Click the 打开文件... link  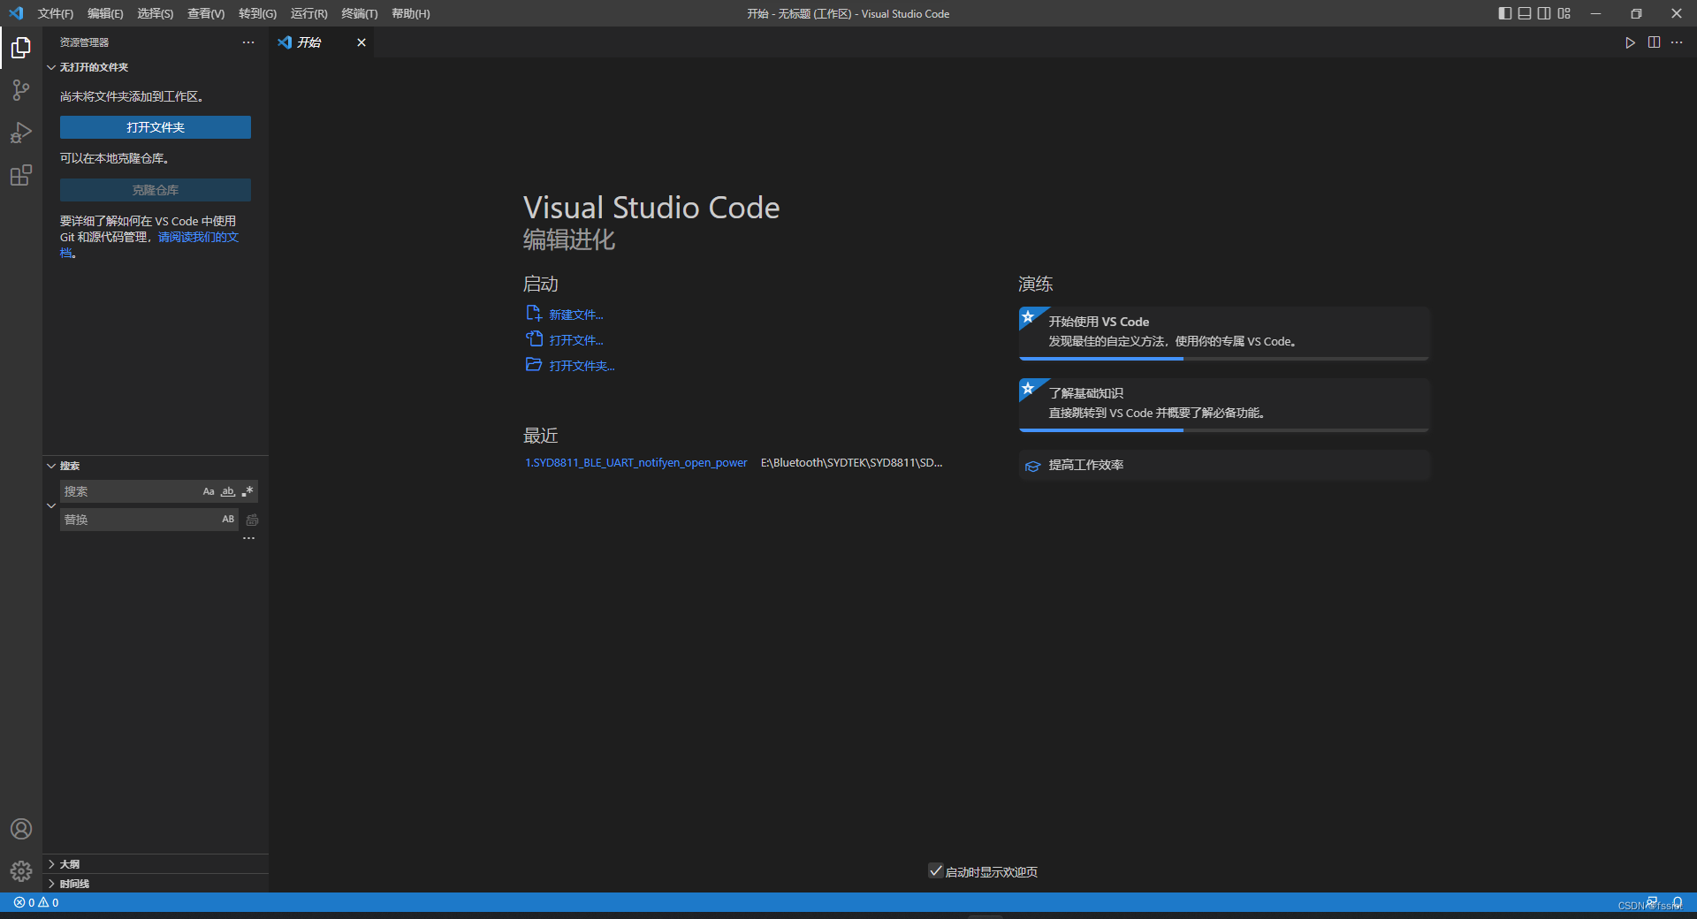coord(576,340)
